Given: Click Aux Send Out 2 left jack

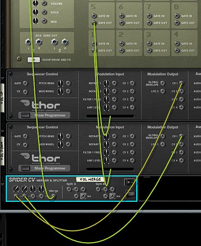Looking at the screenshot, I should (x=54, y=42).
